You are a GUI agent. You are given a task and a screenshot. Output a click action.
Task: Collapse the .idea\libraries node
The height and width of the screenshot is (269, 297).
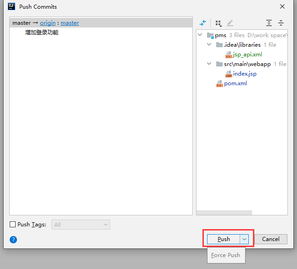click(x=209, y=44)
